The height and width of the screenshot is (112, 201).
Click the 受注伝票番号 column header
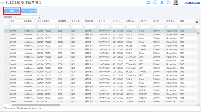coord(44,21)
